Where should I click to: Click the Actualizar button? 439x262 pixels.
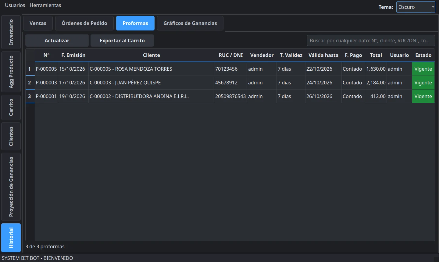coord(57,41)
